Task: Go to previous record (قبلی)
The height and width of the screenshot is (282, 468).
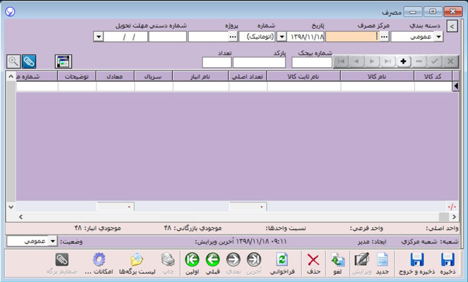Action: [x=212, y=263]
